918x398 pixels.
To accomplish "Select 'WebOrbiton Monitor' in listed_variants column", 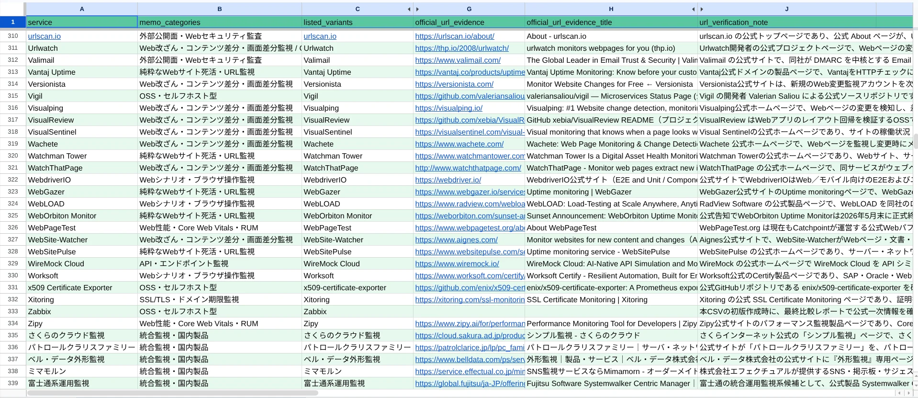I will tap(358, 216).
